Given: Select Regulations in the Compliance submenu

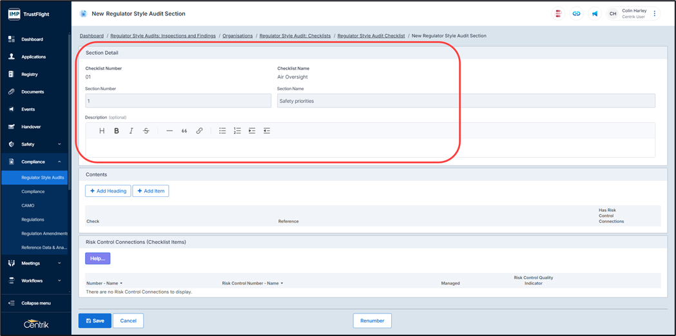Looking at the screenshot, I should tap(33, 219).
